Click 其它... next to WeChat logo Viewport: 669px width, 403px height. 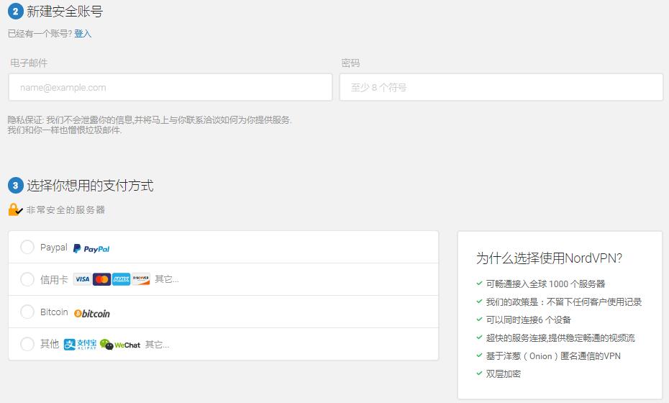[x=158, y=345]
